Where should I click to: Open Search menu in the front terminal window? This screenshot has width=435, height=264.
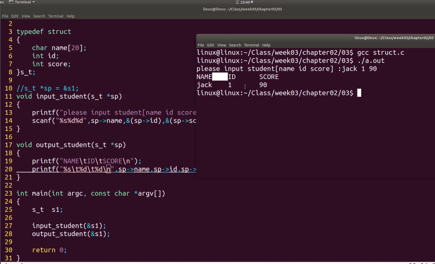[235, 45]
